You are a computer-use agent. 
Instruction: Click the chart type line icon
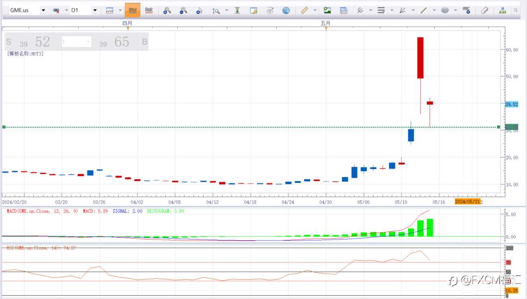[x=109, y=11]
